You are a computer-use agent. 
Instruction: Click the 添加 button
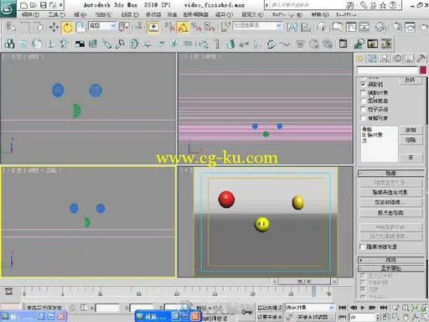(411, 130)
